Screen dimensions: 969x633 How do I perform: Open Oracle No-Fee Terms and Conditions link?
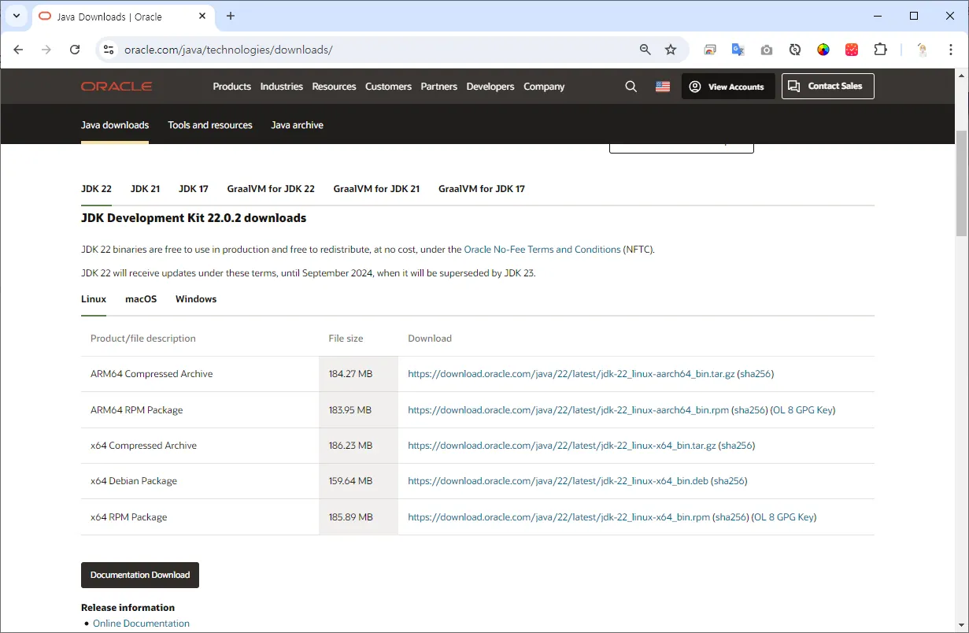pos(542,250)
